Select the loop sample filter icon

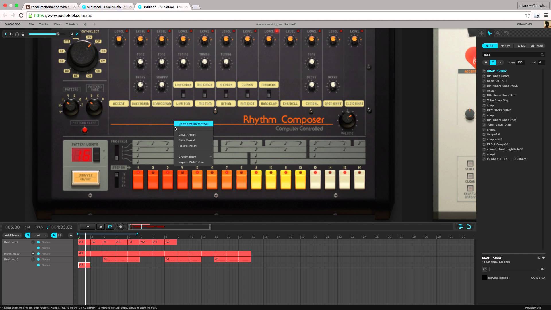(x=493, y=62)
